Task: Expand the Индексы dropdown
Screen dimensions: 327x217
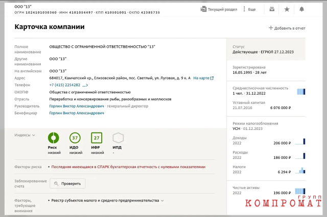Action: (25, 135)
